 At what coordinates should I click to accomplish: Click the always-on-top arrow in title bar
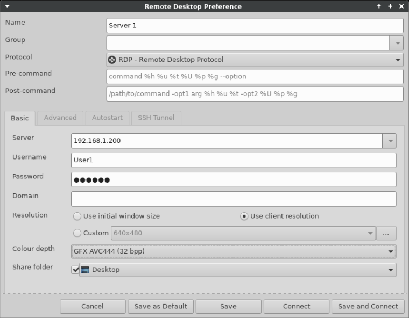tap(379, 6)
